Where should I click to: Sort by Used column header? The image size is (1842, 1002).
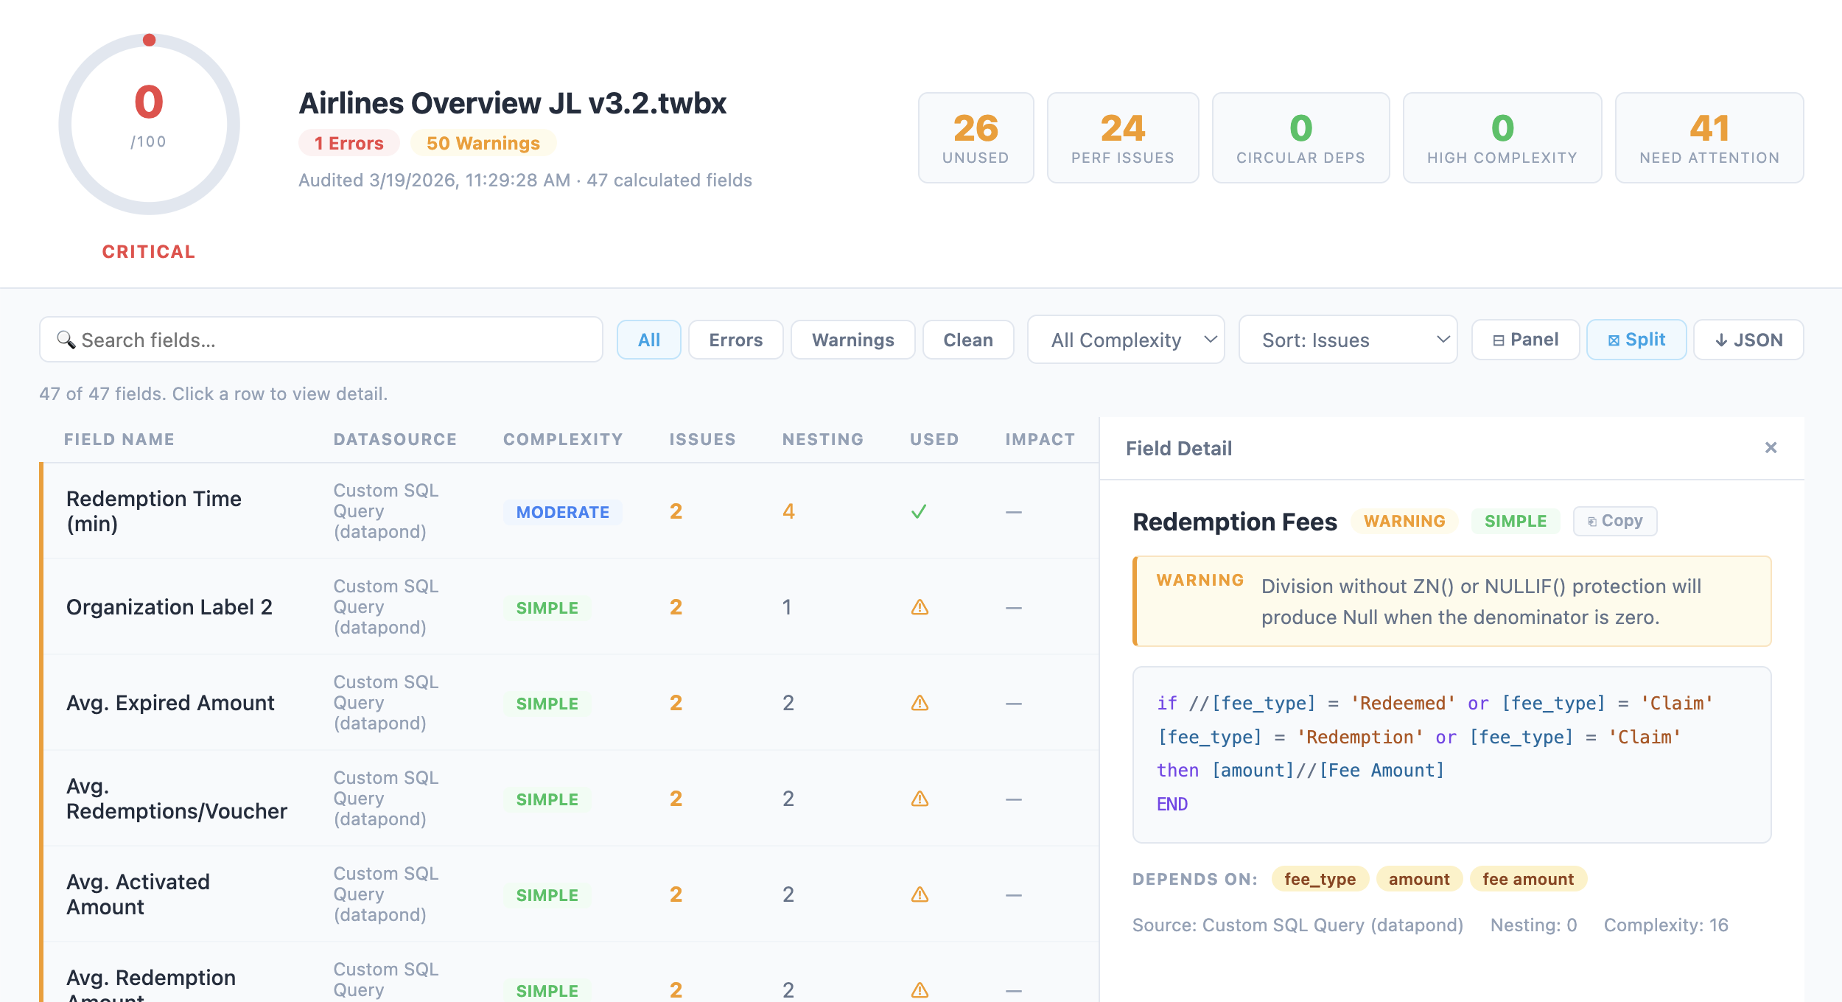935,439
